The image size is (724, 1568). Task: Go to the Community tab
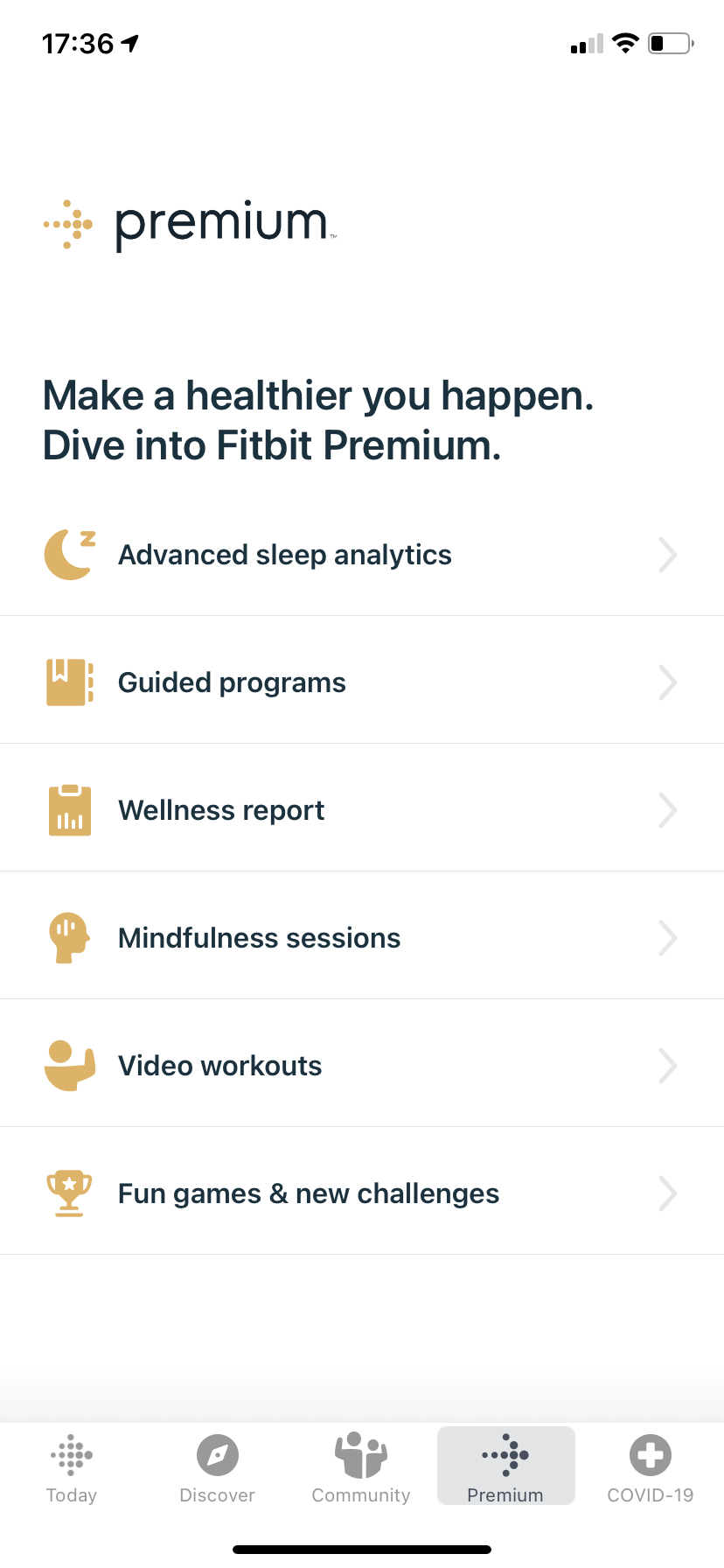[361, 1468]
